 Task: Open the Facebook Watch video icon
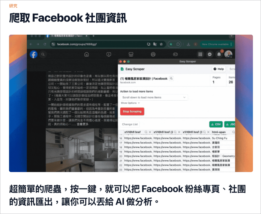coord(109,54)
